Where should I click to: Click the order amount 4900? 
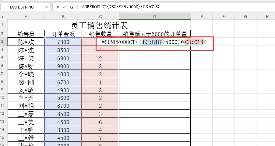(63, 90)
